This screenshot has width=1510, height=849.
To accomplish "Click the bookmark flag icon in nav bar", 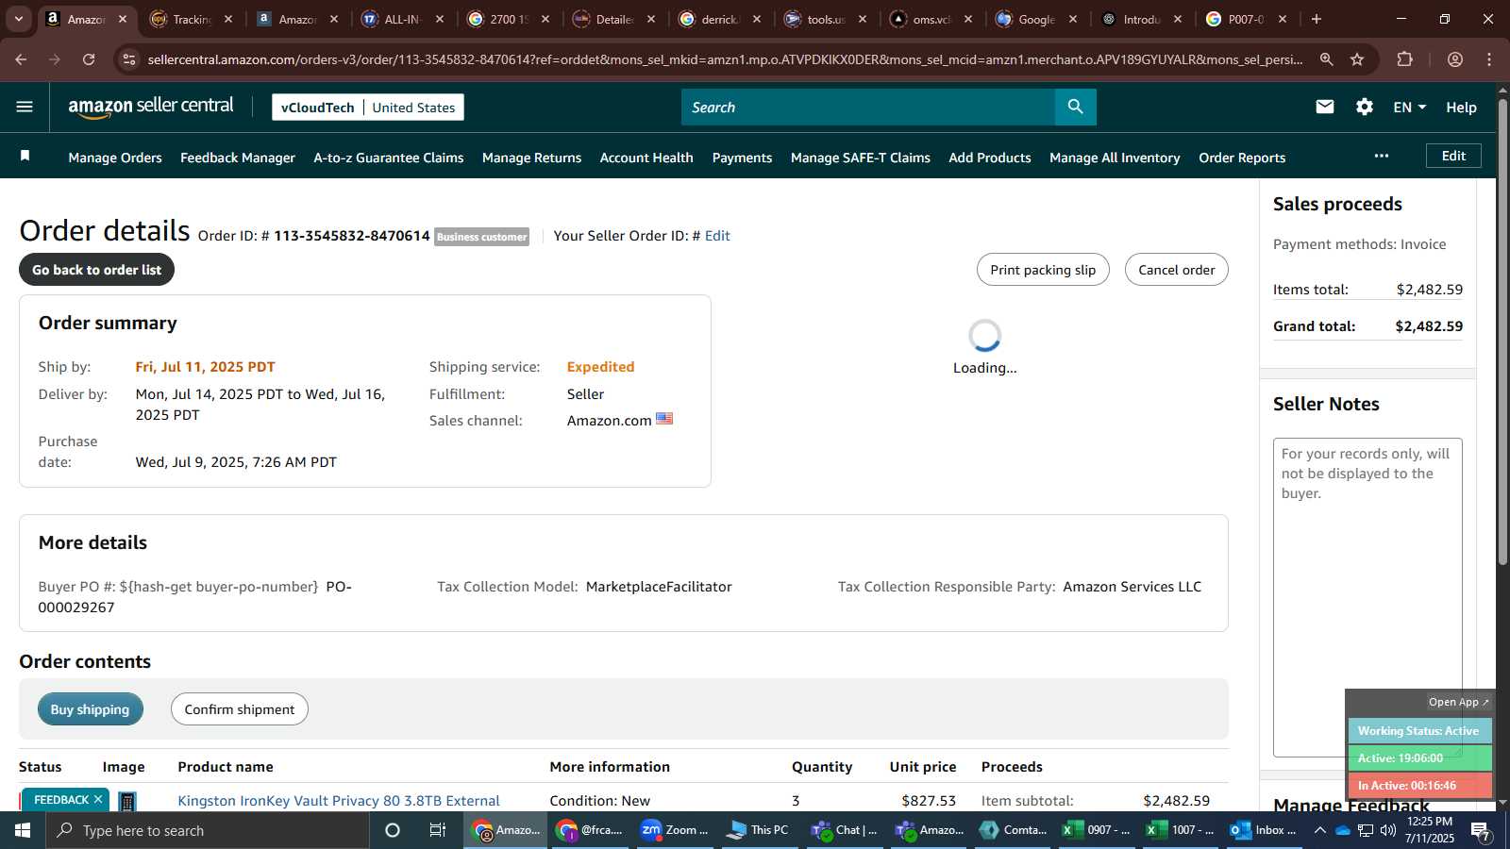I will (25, 156).
